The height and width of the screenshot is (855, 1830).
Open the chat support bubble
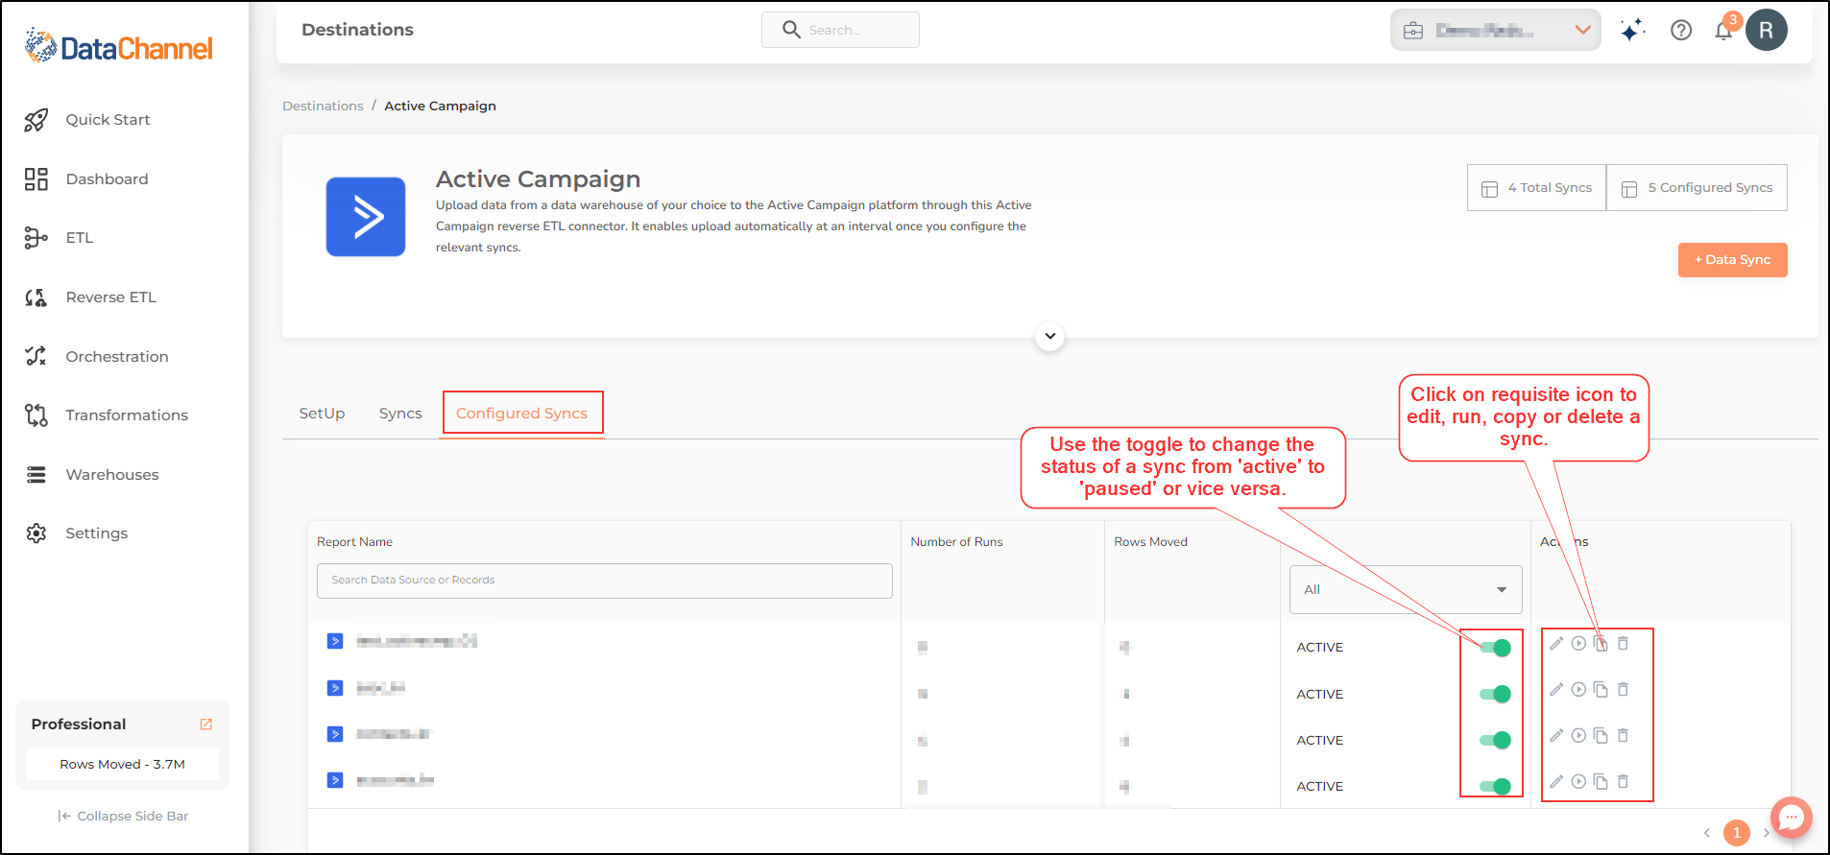1792,819
